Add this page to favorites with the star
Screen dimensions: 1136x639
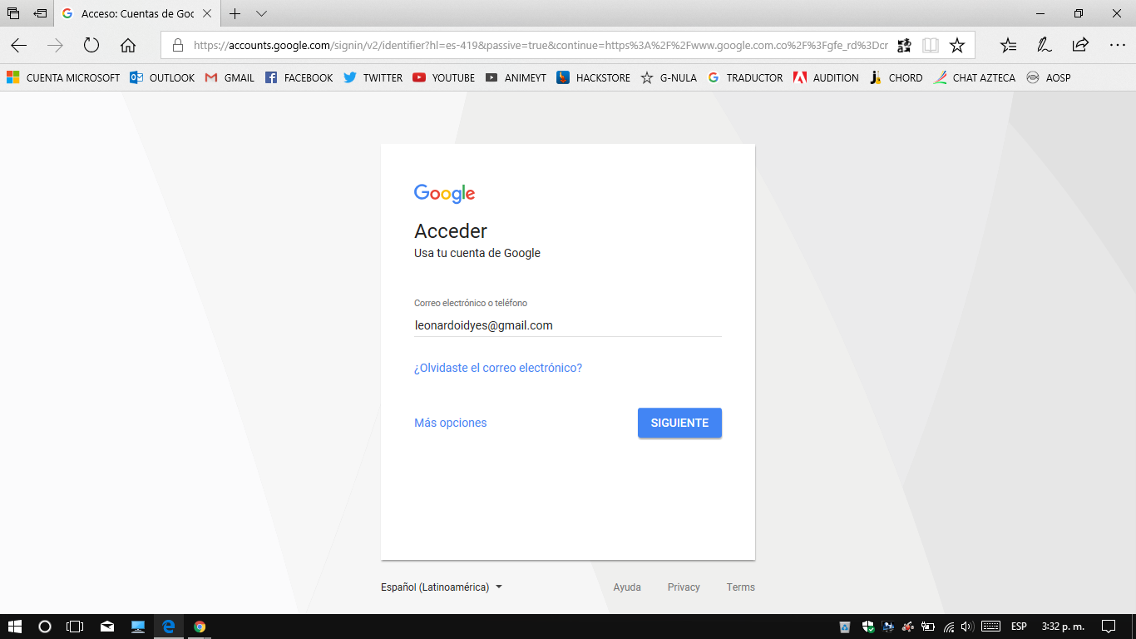pos(957,46)
